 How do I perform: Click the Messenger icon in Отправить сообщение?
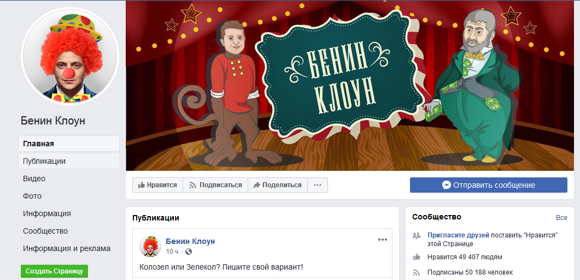pos(447,185)
